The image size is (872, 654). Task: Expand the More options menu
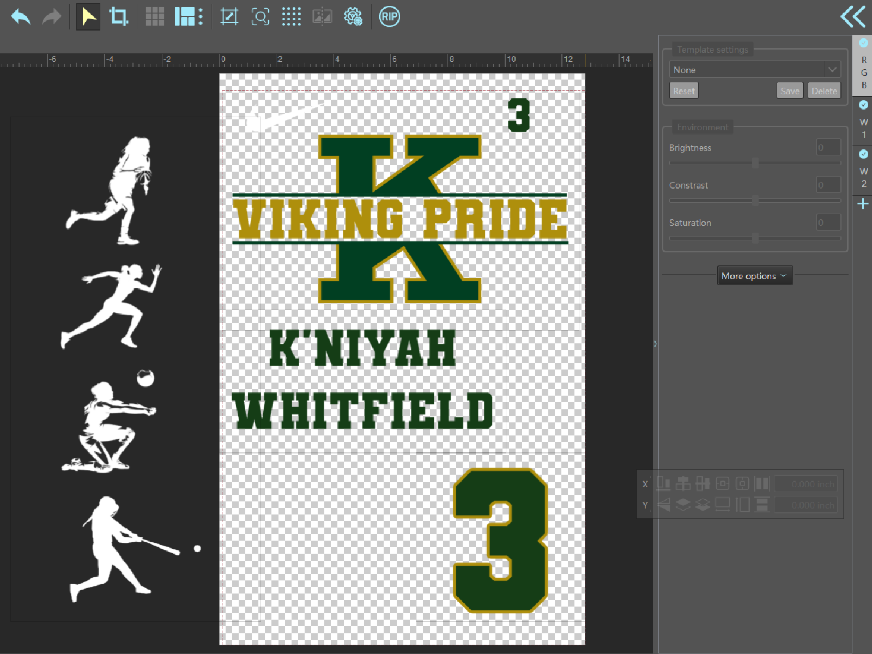tap(754, 276)
